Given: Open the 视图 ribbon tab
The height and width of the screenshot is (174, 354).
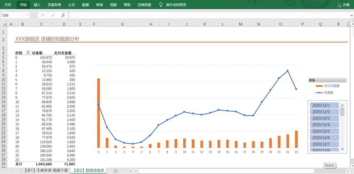Looking at the screenshot, I should click(113, 5).
